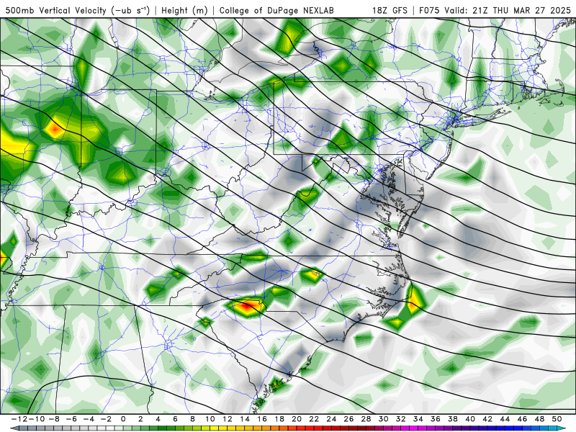Click the '500mb Vertical Velocity' title text

(x=55, y=10)
